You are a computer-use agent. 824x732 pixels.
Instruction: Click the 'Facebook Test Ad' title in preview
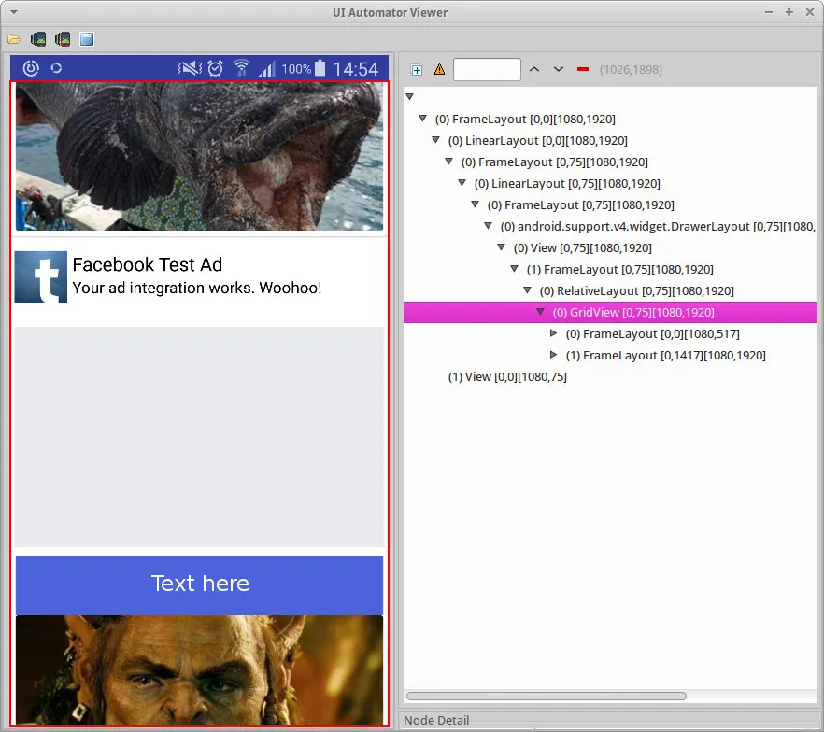pos(148,264)
